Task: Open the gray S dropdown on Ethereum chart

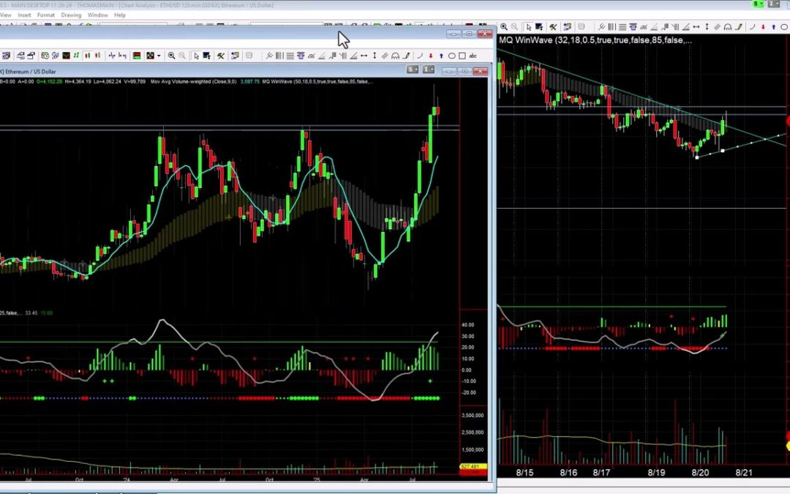Action: [x=413, y=71]
